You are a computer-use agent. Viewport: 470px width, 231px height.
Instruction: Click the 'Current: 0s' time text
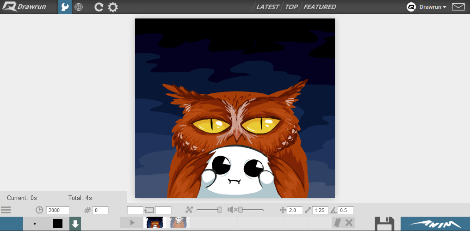point(22,198)
